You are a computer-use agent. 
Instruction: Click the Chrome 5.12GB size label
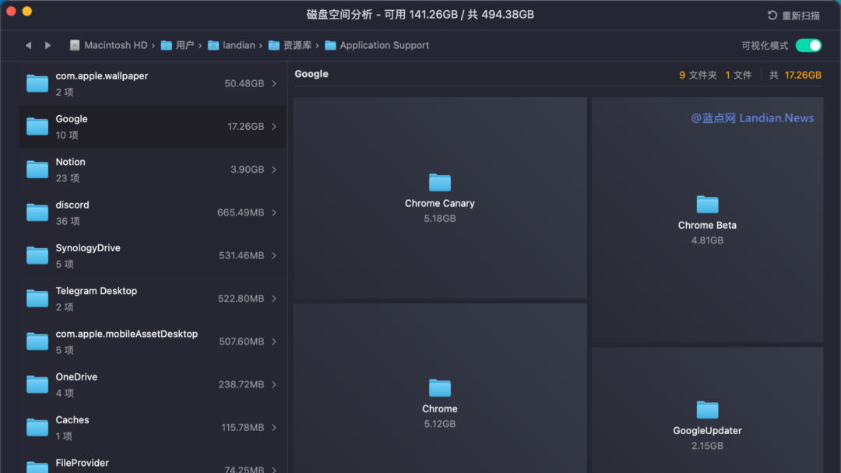[440, 424]
